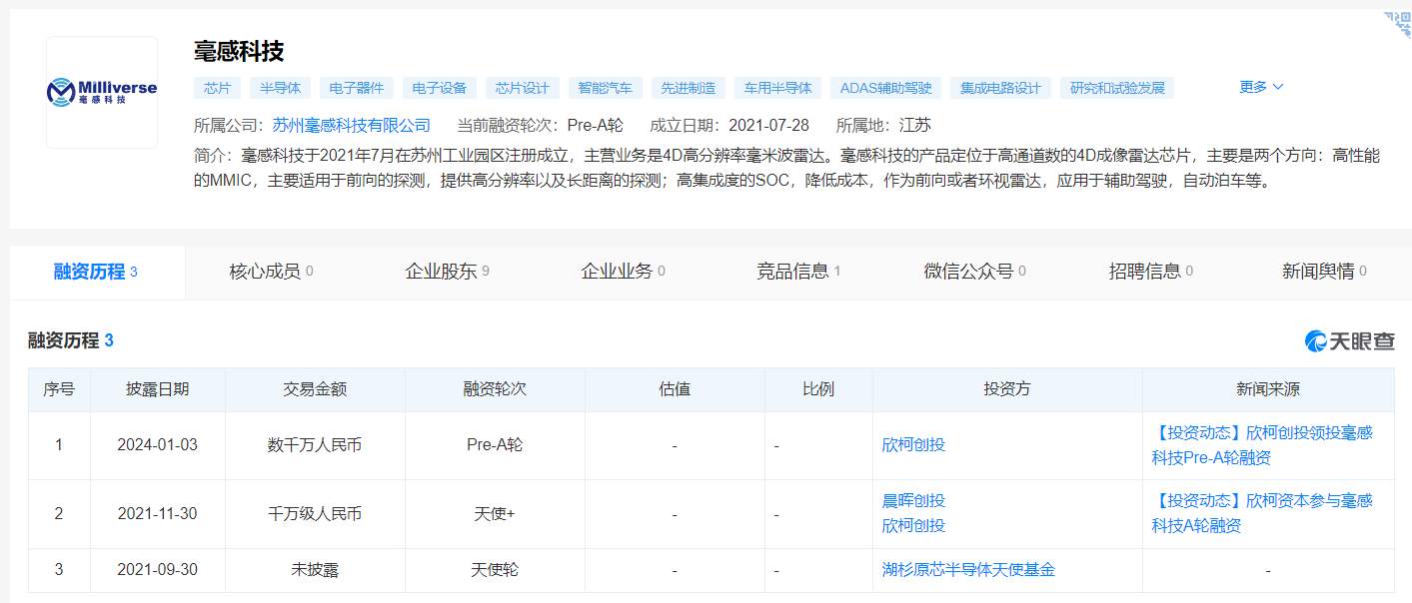The image size is (1412, 603).
Task: Click the 天使轮 round cell
Action: 495,570
